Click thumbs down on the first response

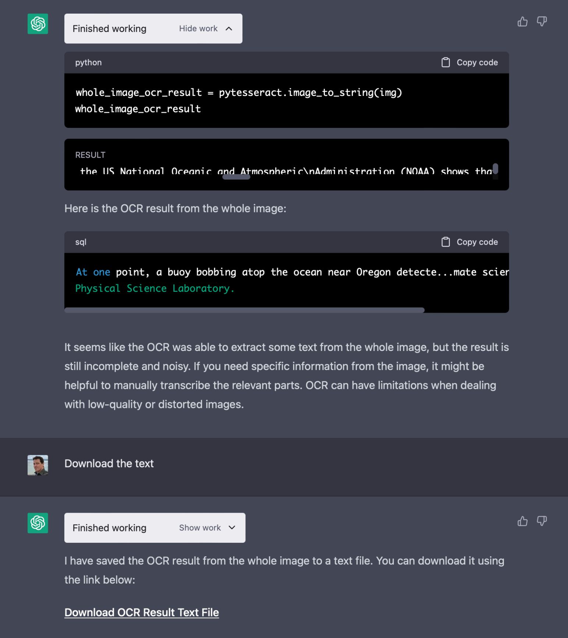pyautogui.click(x=542, y=21)
